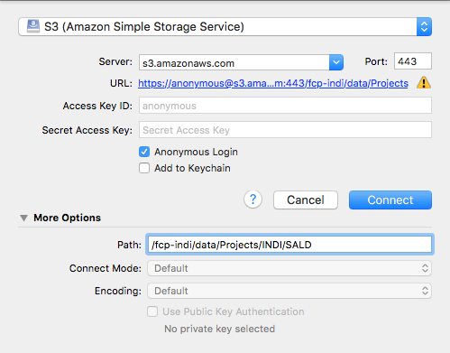This screenshot has width=450, height=353.
Task: Focus the Access Key ID field
Action: tap(285, 106)
